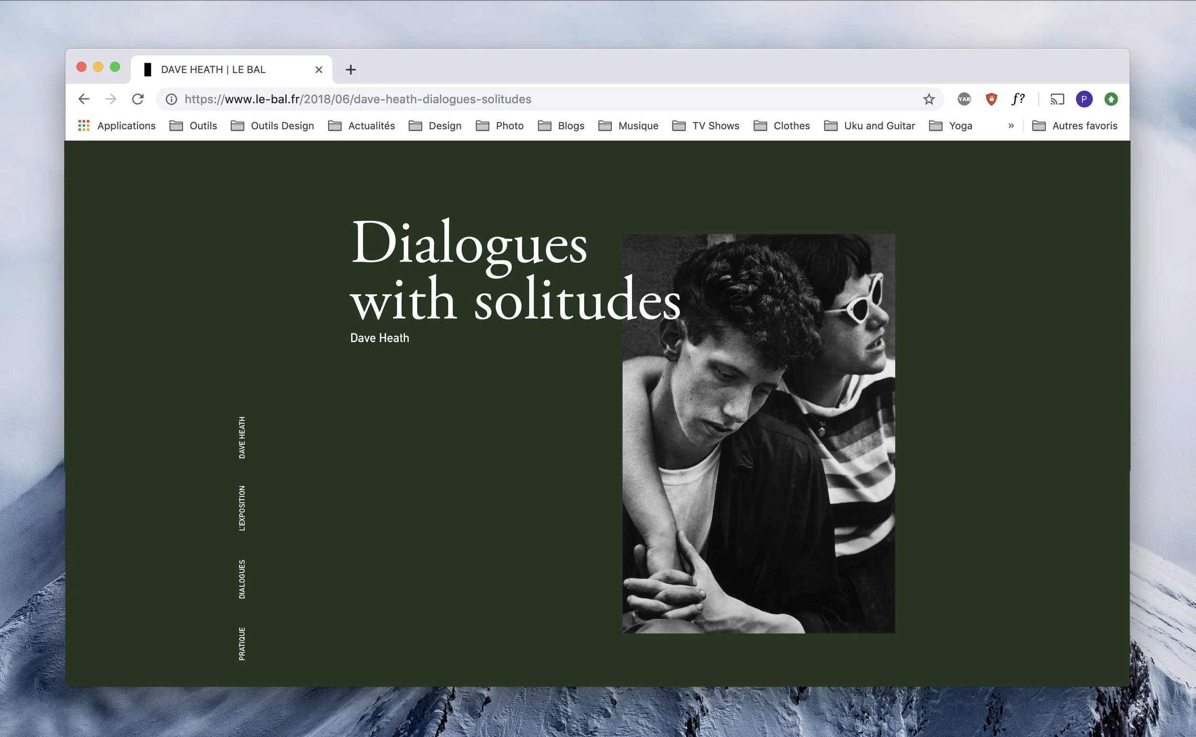Open the YAB extension icon
This screenshot has height=737, width=1196.
pos(964,100)
